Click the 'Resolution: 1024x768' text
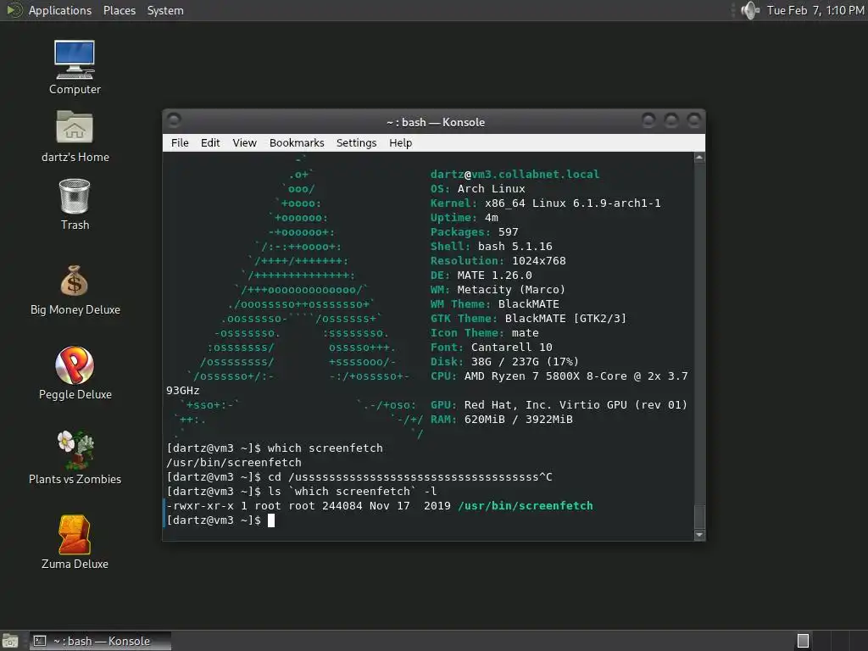Image resolution: width=868 pixels, height=651 pixels. tap(498, 261)
